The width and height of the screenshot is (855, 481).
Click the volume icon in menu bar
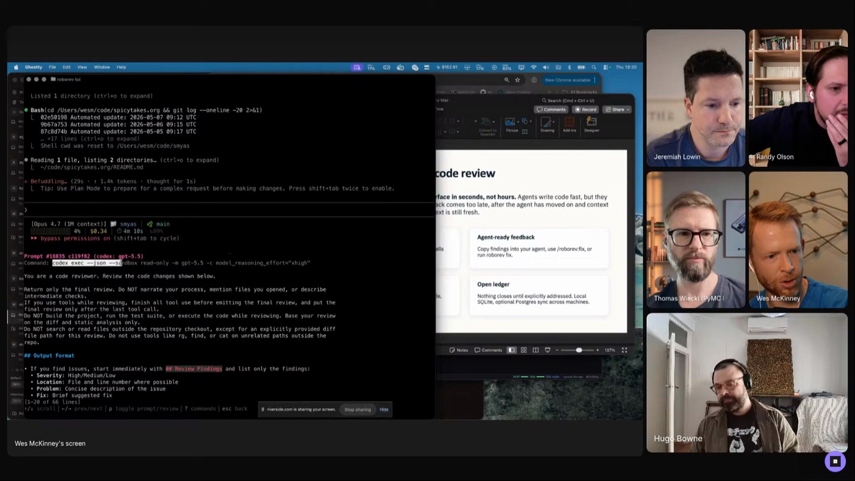point(545,67)
